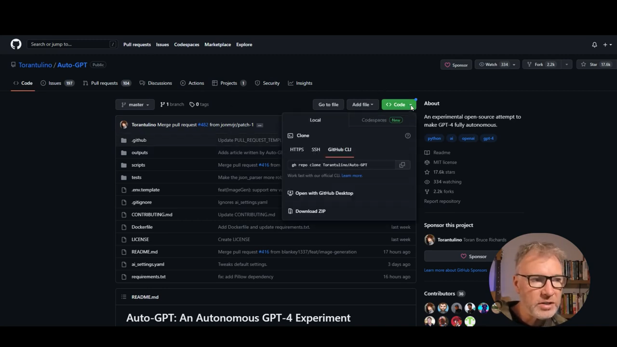Image resolution: width=617 pixels, height=347 pixels.
Task: Open the CONTRIBUTING.md file
Action: point(152,214)
